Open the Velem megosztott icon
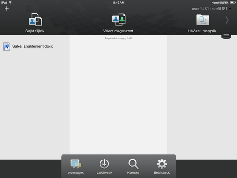The image size is (237, 178). click(119, 19)
